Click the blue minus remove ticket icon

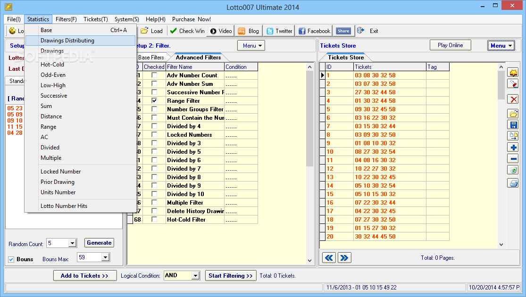513,158
